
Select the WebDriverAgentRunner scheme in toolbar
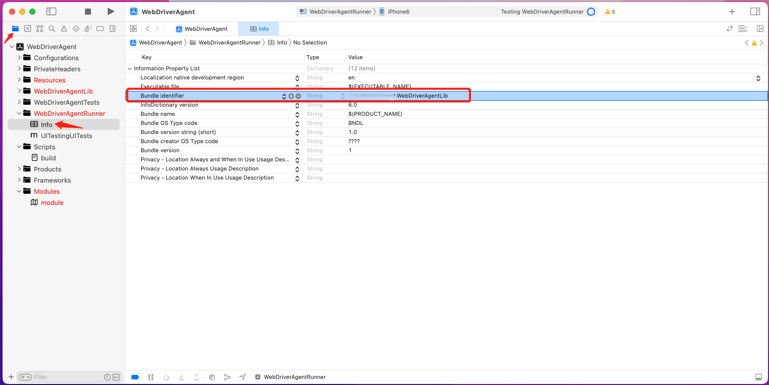pyautogui.click(x=335, y=12)
